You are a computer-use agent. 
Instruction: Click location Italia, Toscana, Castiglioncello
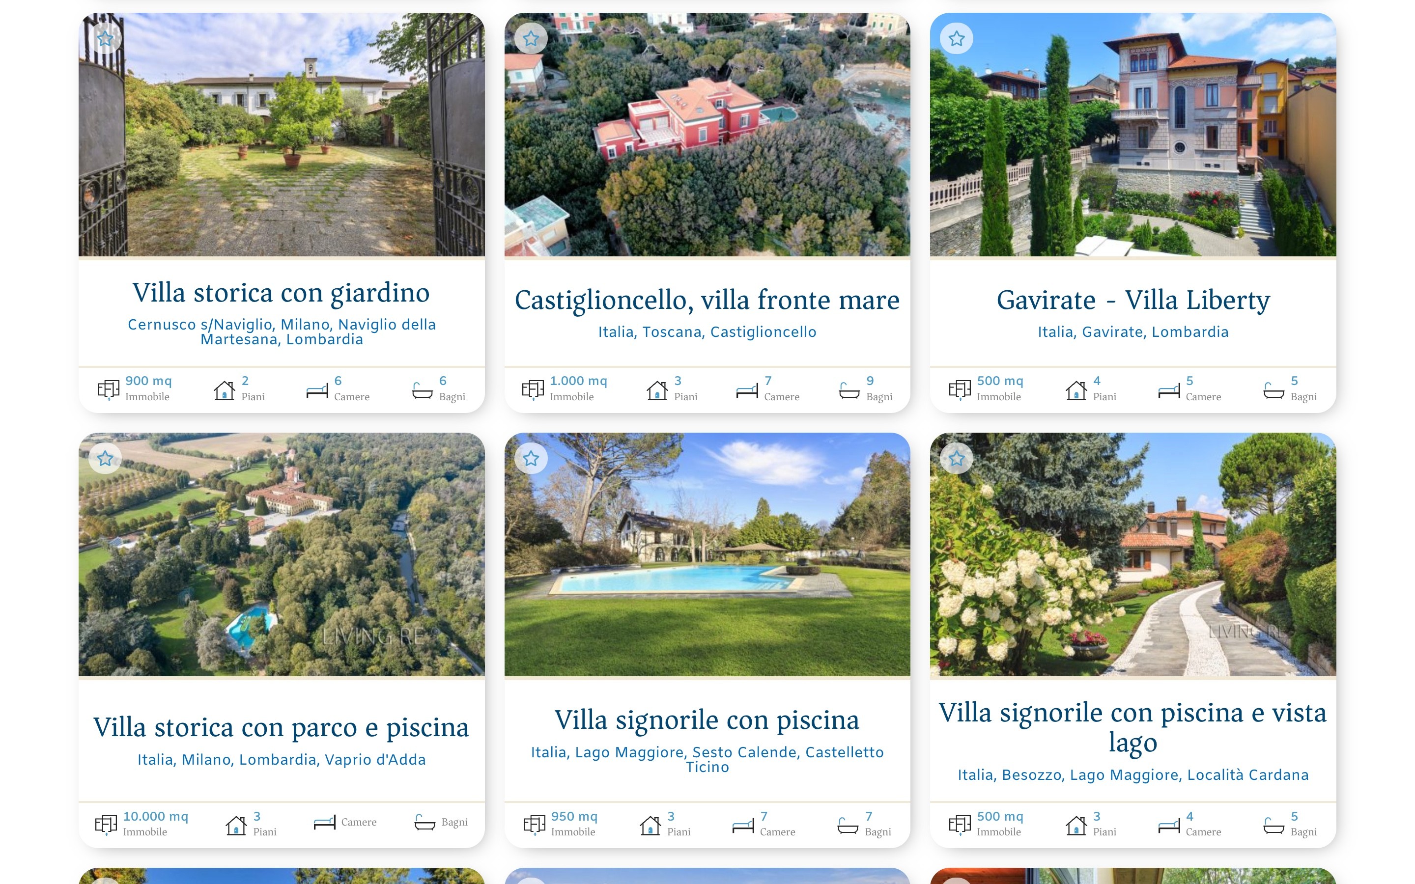(x=707, y=332)
